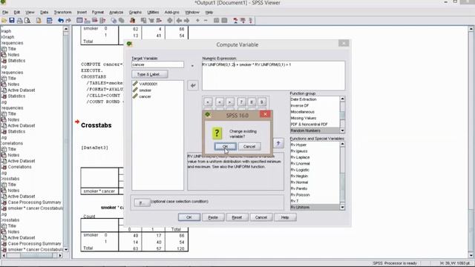Click SPSS Processor is ready status text
475x267 pixels.
click(x=395, y=263)
